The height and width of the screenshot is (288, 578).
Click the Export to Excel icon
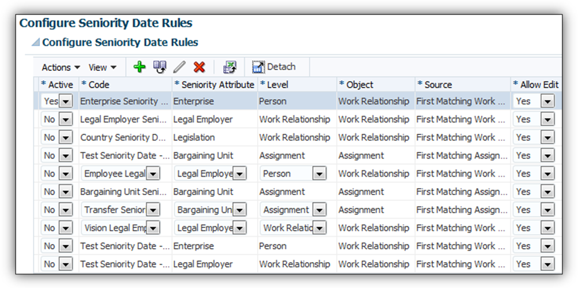pyautogui.click(x=230, y=67)
